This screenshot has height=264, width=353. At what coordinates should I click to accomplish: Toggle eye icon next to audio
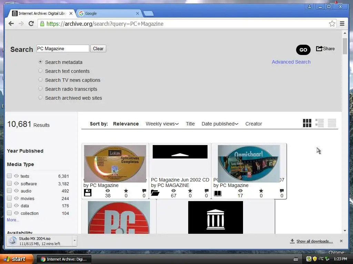(16, 191)
